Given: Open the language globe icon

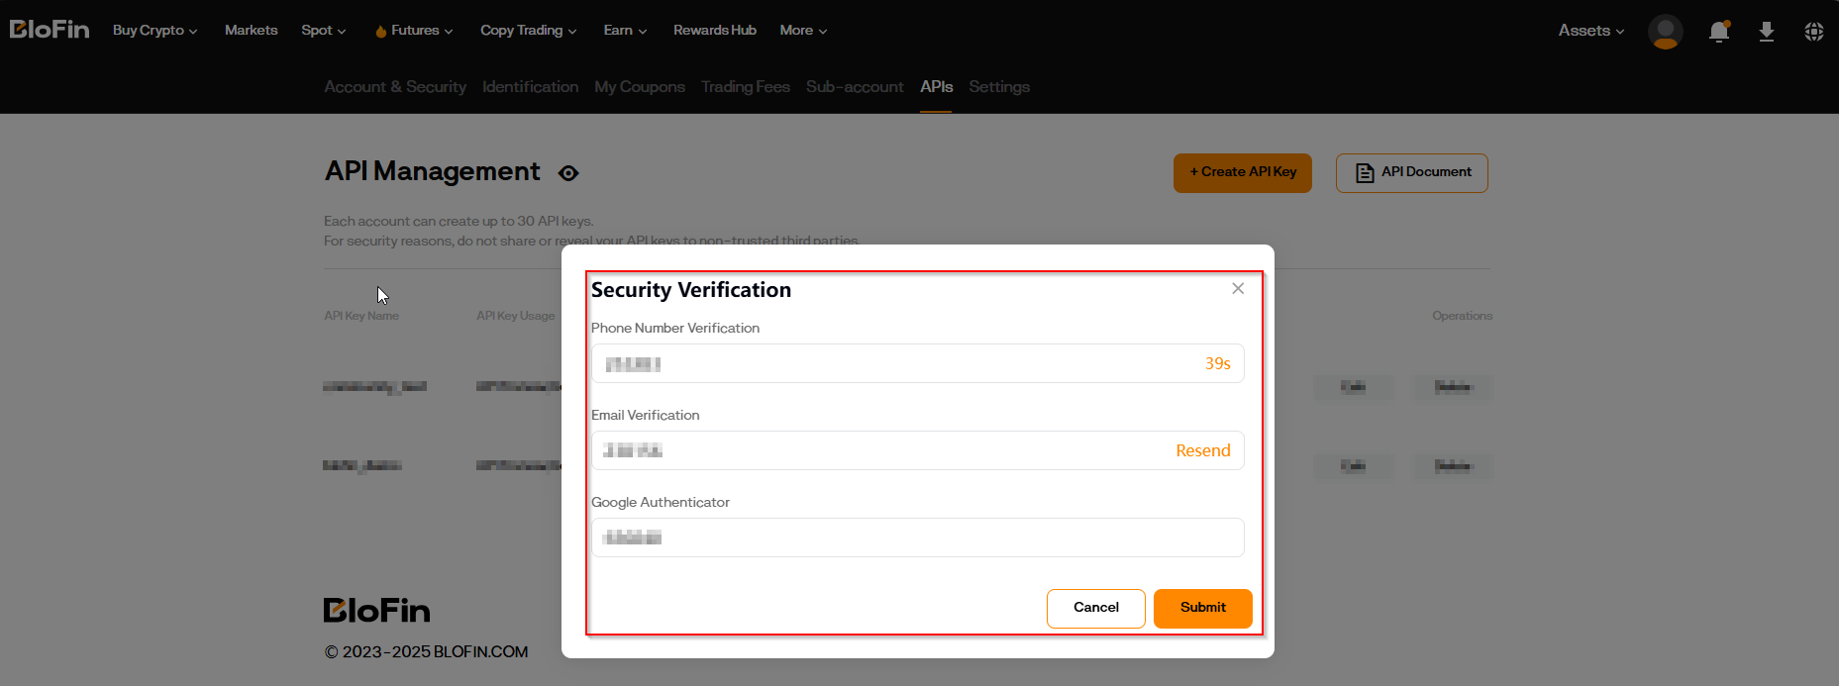Looking at the screenshot, I should click(1813, 32).
